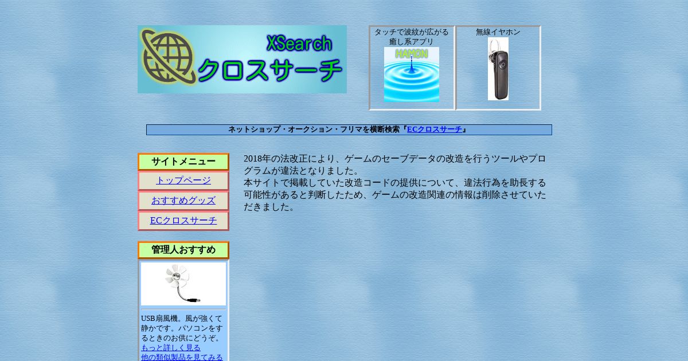
Task: Click the サイトメニュー heading
Action: (x=183, y=162)
